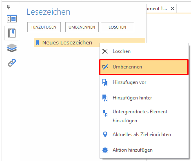
Task: Select the bookmarks panel icon
Action: (x=12, y=33)
